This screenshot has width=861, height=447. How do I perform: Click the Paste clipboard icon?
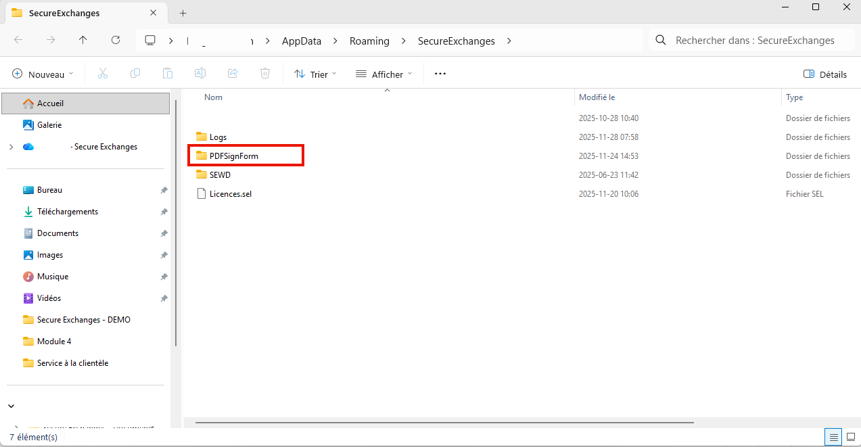168,74
